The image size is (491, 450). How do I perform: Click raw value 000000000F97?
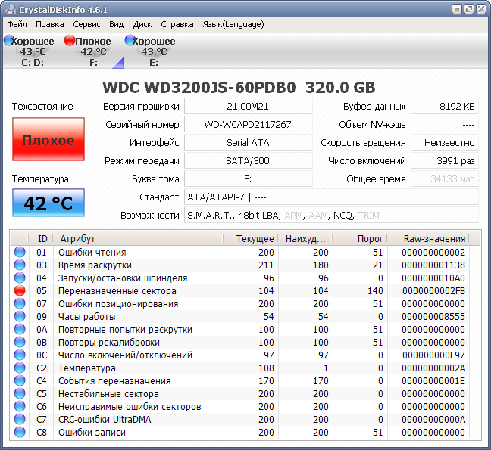(433, 355)
